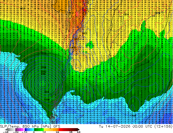Select the bright yellow swatch in the legend

click(44, 129)
